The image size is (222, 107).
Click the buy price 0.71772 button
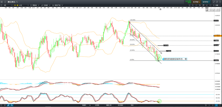click(206, 2)
